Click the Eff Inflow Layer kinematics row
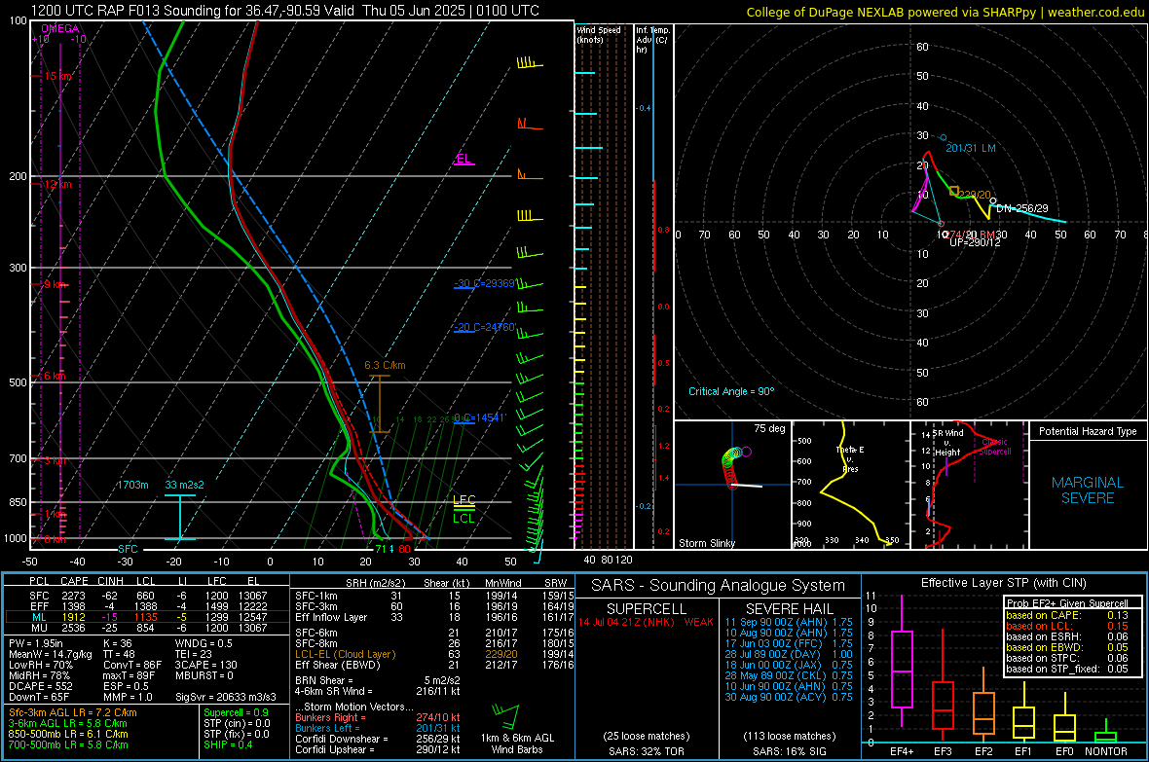Screen dimensions: 1149x762 (x=434, y=617)
